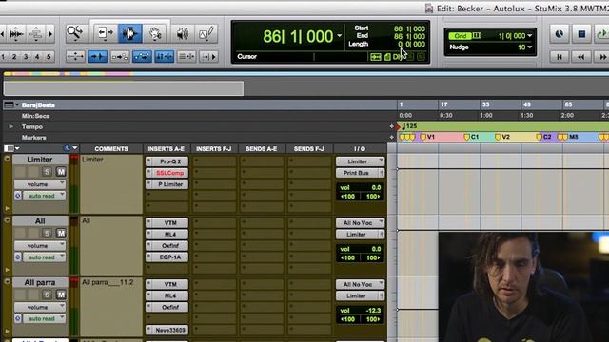
Task: Expand the Tempo ruler
Action: tap(10, 126)
